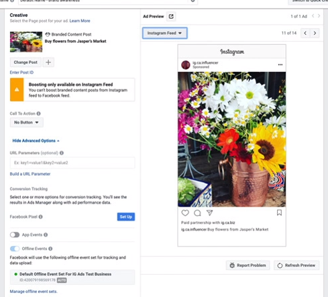Click the branded content handshake icon

click(x=48, y=34)
